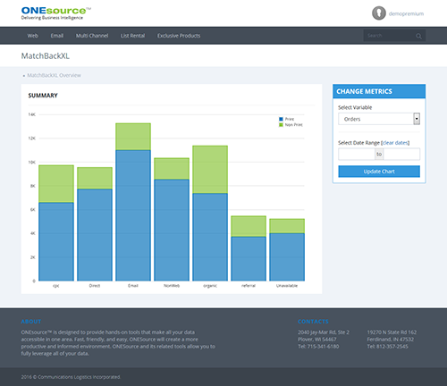Click the CHANGE METRICS panel header
This screenshot has height=386, width=447.
[379, 91]
